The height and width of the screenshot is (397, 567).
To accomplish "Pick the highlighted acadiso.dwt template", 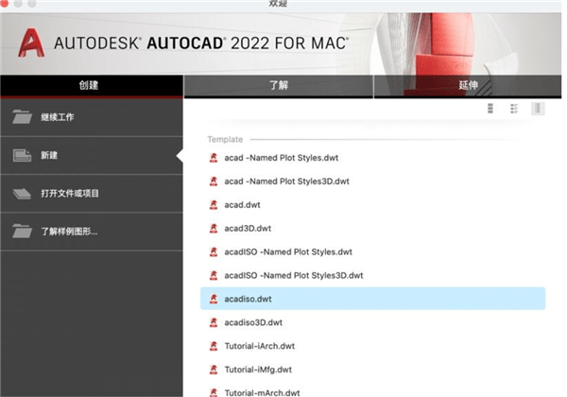I will pos(373,299).
